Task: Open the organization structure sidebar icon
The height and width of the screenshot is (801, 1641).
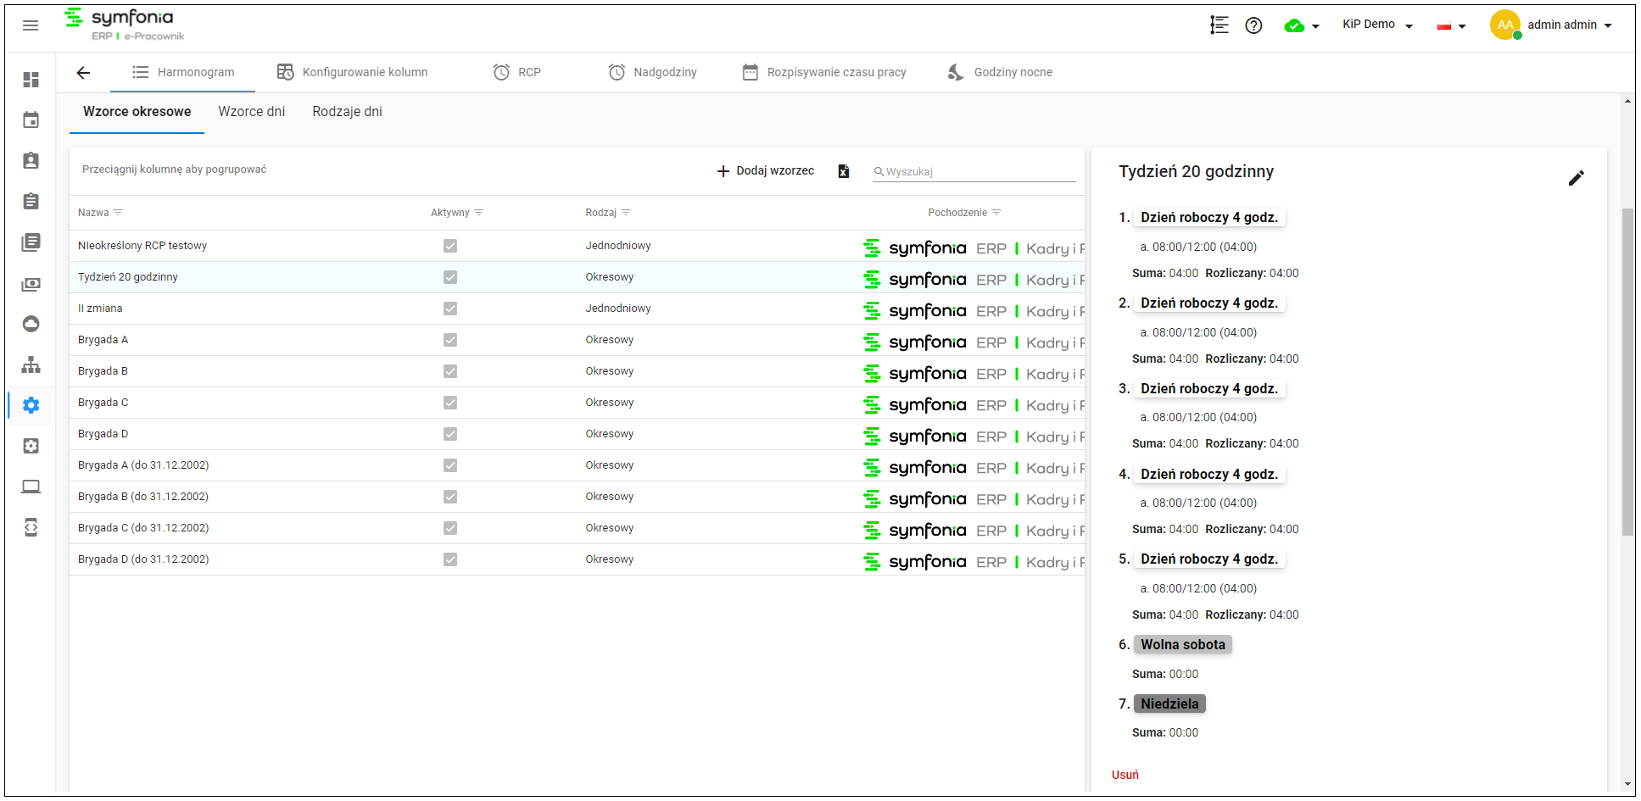Action: point(31,364)
